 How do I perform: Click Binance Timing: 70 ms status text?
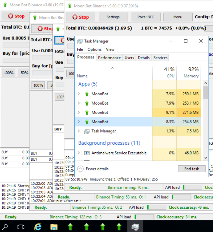point(128,187)
